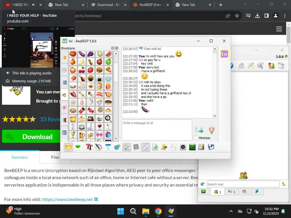291x218 pixels.
Task: Click chat history scrollbar down arrow
Action: [x=215, y=116]
